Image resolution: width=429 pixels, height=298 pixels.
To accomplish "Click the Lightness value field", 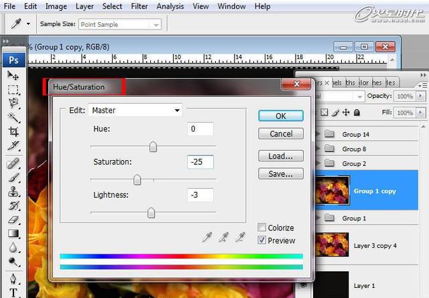I will point(200,195).
